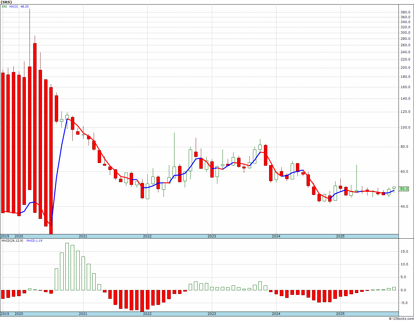414x321 pixels.
Task: Click the "260.0" price axis label
Action: tap(405, 45)
